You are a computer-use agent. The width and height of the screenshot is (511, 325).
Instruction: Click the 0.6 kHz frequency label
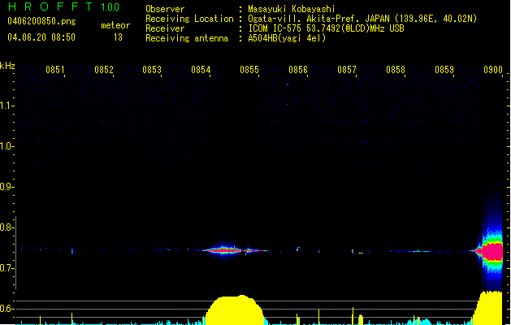(x=6, y=309)
